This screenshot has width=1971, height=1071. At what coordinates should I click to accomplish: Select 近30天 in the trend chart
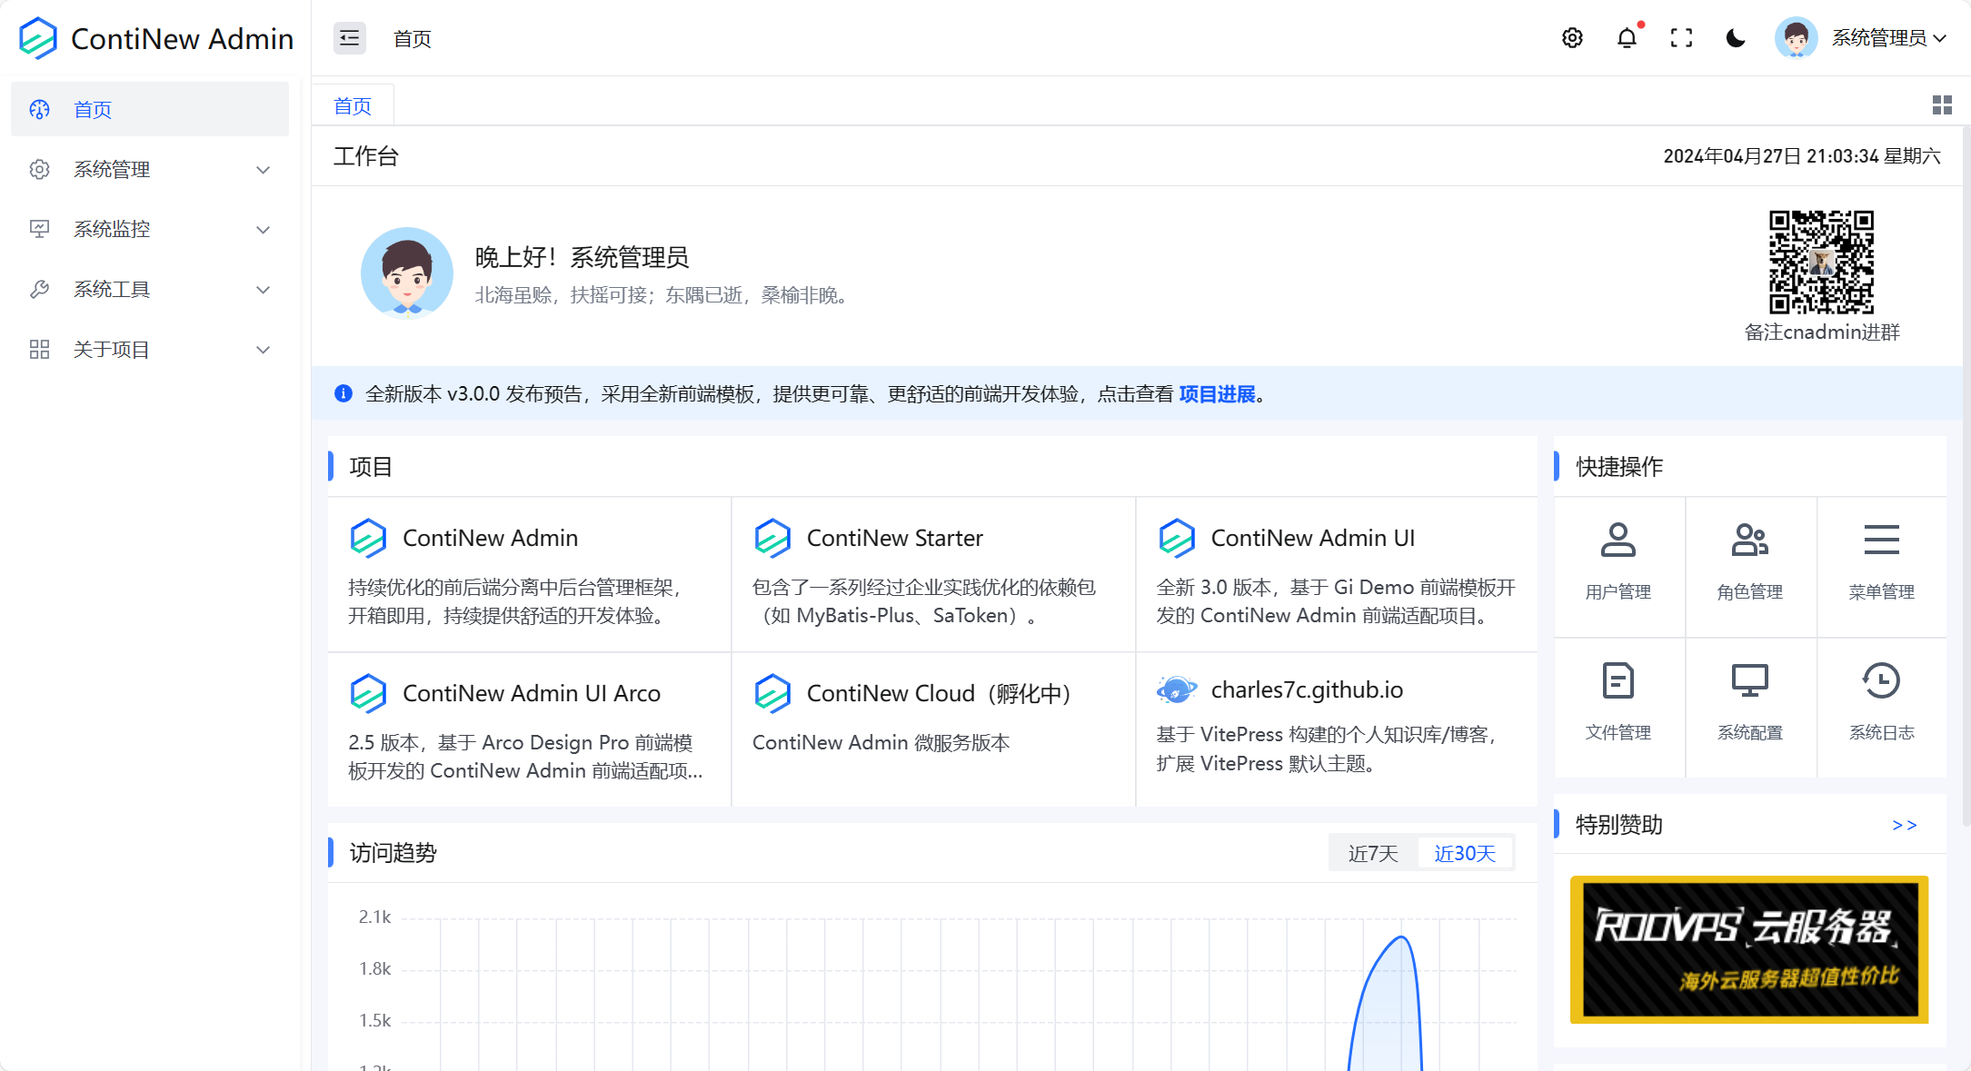click(1464, 852)
